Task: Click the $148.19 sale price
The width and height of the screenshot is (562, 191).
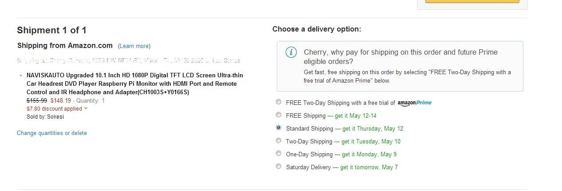Action: pos(61,100)
